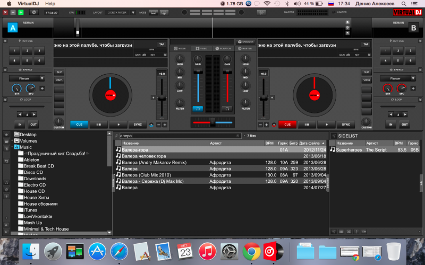Click left deck play button
The height and width of the screenshot is (265, 425).
(118, 125)
